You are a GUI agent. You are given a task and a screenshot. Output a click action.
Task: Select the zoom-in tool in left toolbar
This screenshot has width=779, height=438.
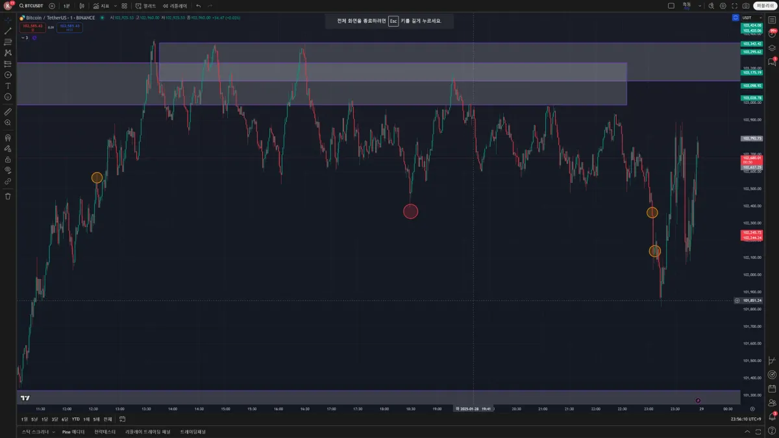(x=8, y=122)
